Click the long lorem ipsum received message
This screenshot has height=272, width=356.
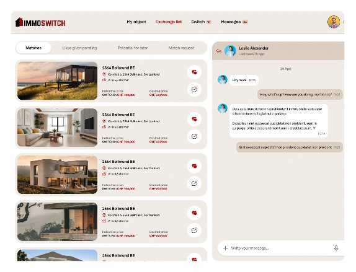point(278,121)
